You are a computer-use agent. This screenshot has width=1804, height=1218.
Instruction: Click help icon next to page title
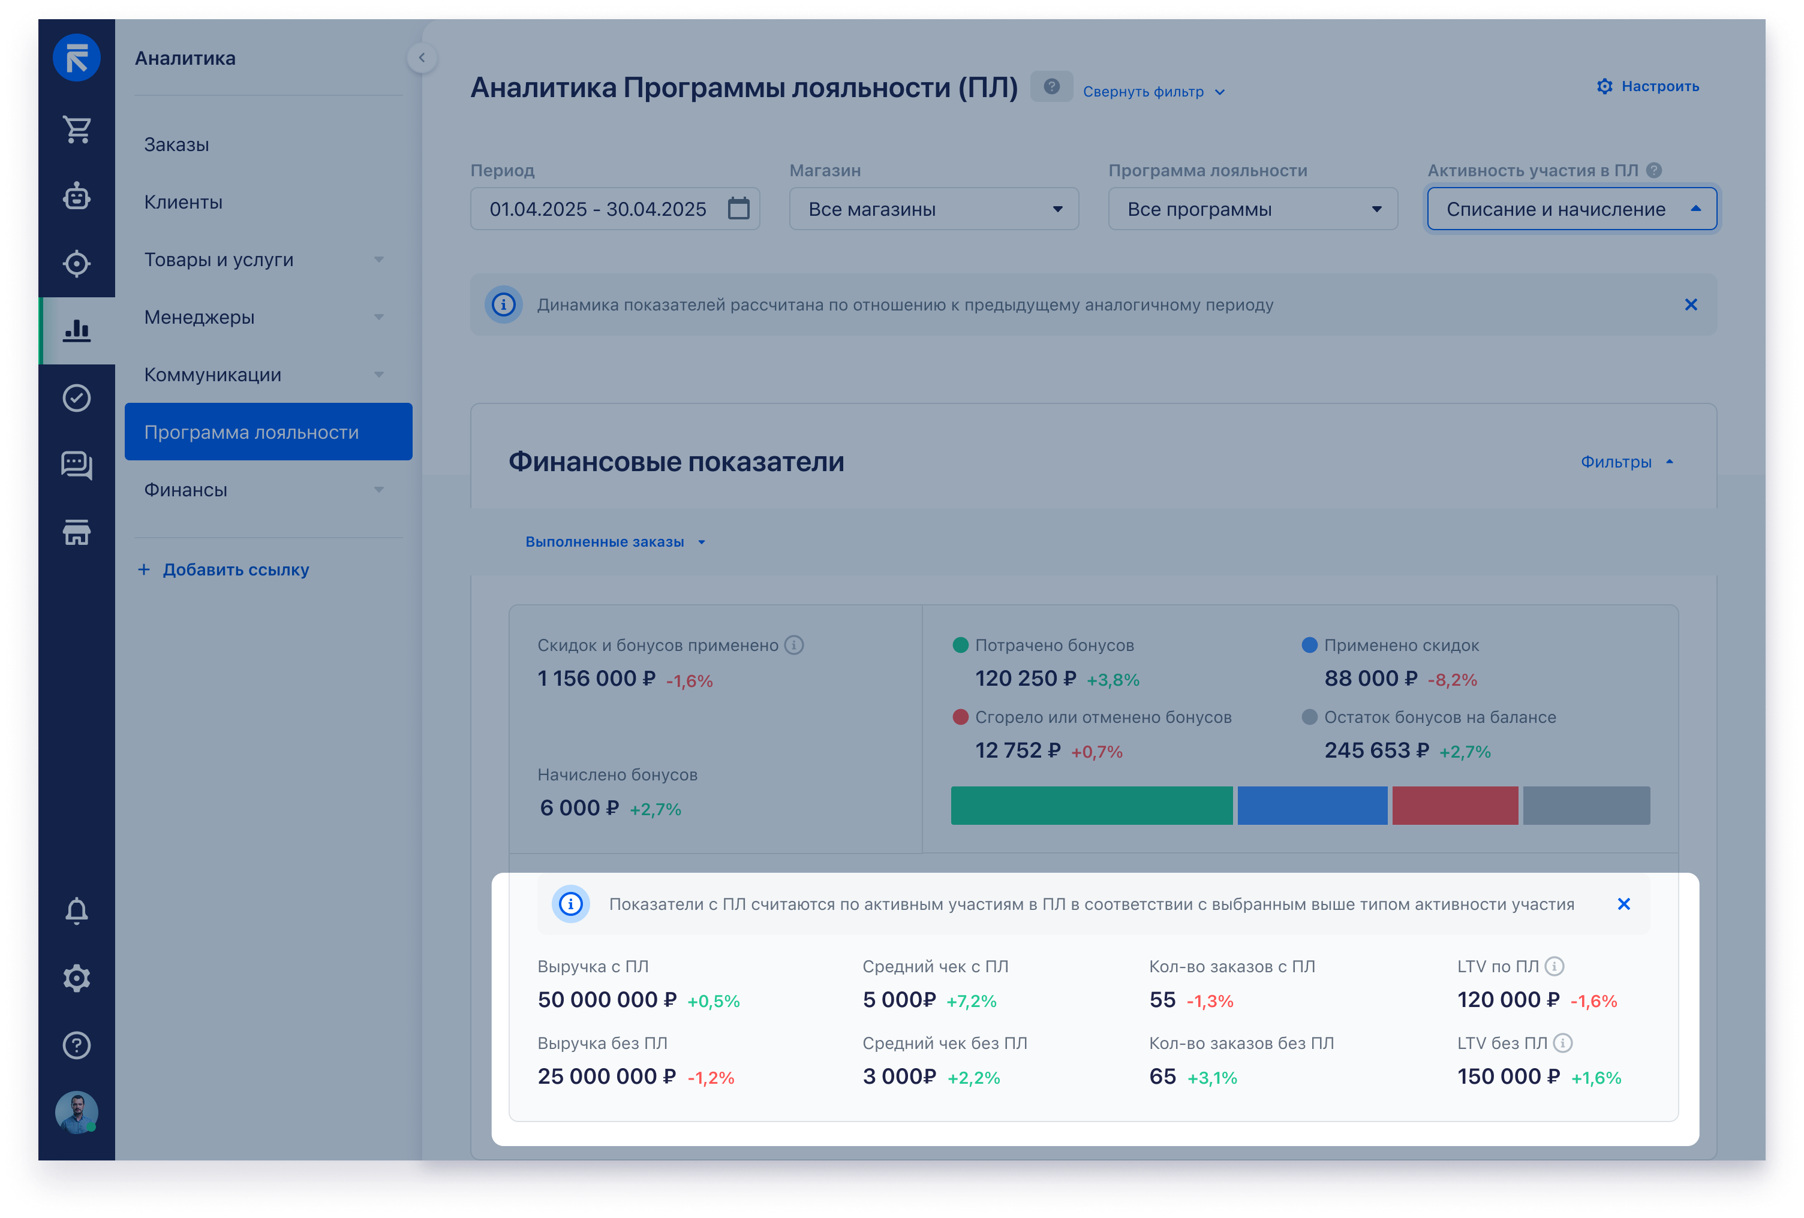point(1051,86)
